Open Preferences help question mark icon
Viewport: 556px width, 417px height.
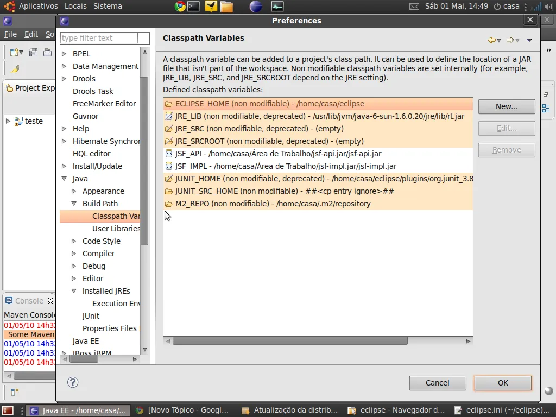click(x=73, y=382)
